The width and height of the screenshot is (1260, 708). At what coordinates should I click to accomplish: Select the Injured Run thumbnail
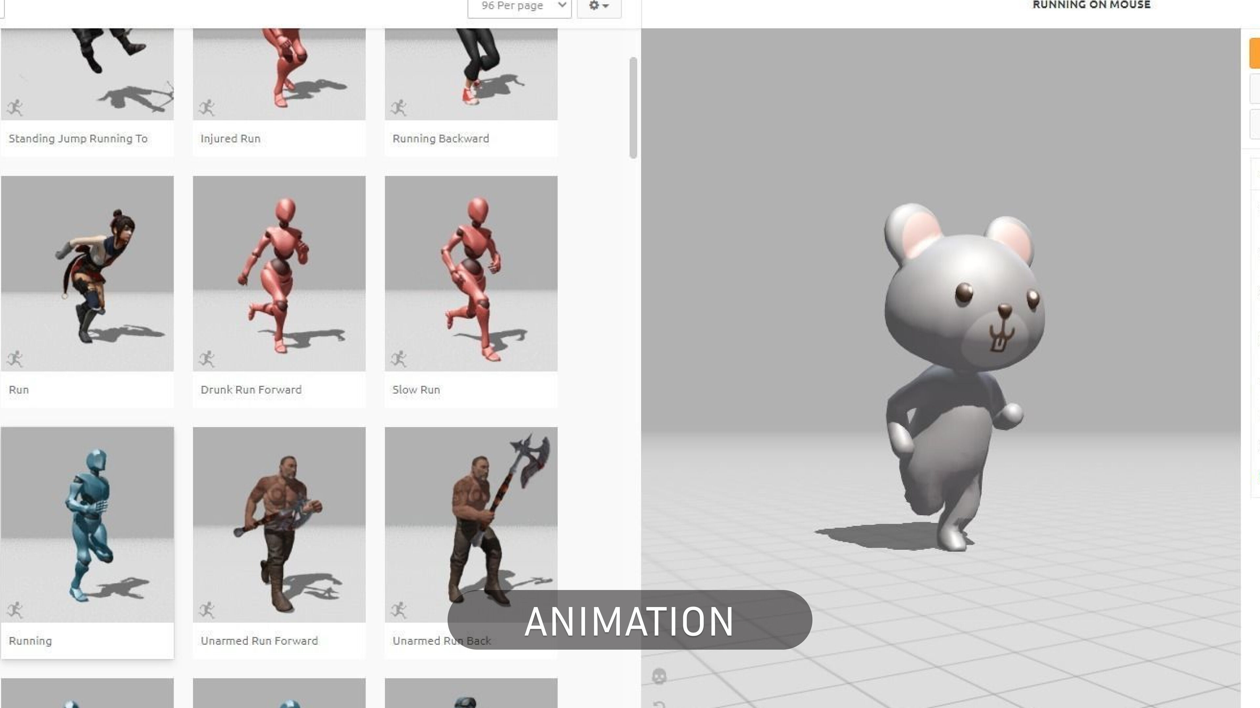click(x=279, y=74)
